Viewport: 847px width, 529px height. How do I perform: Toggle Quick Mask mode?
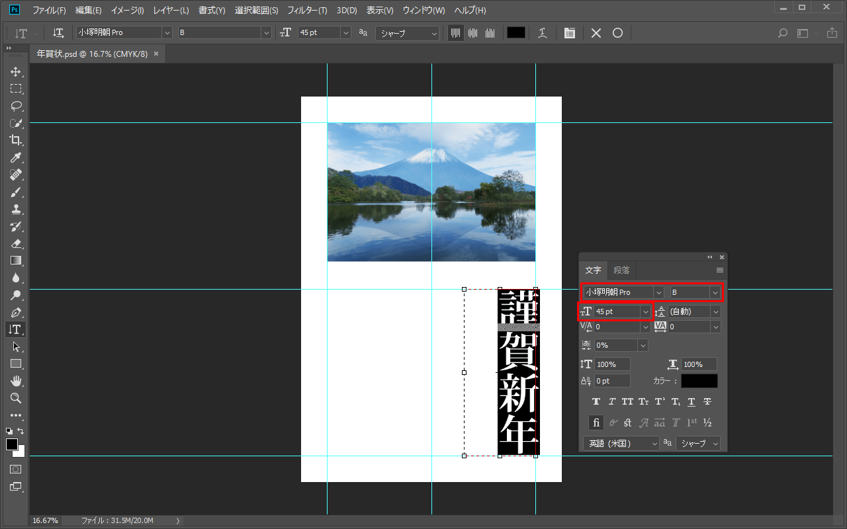tap(16, 469)
